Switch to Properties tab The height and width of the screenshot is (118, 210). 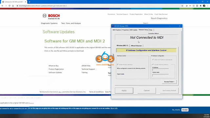pyautogui.click(x=125, y=30)
